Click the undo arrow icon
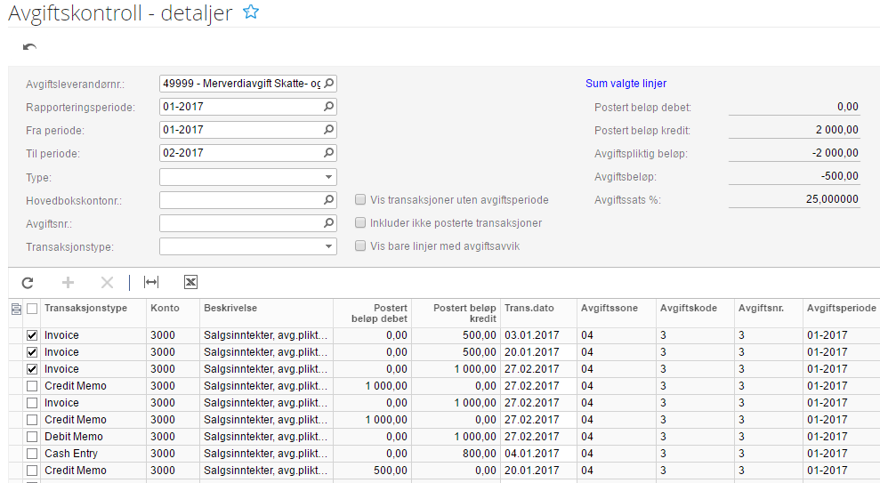Image resolution: width=880 pixels, height=483 pixels. (x=29, y=47)
